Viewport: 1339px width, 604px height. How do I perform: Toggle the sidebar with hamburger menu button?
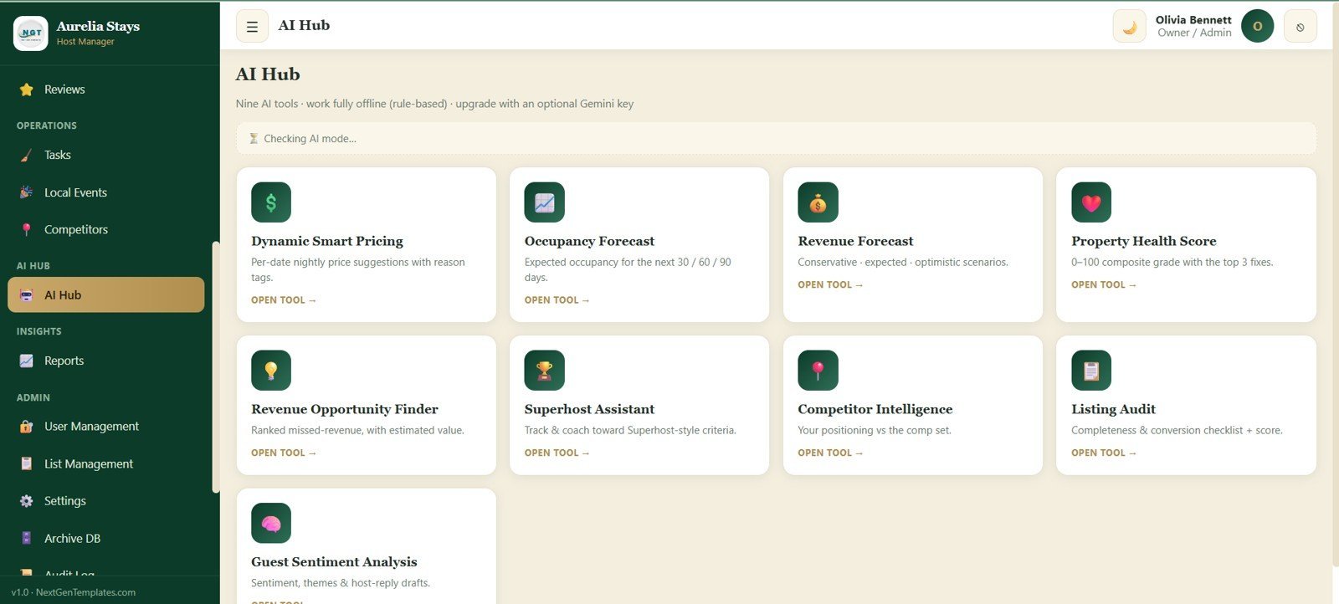[x=252, y=26]
